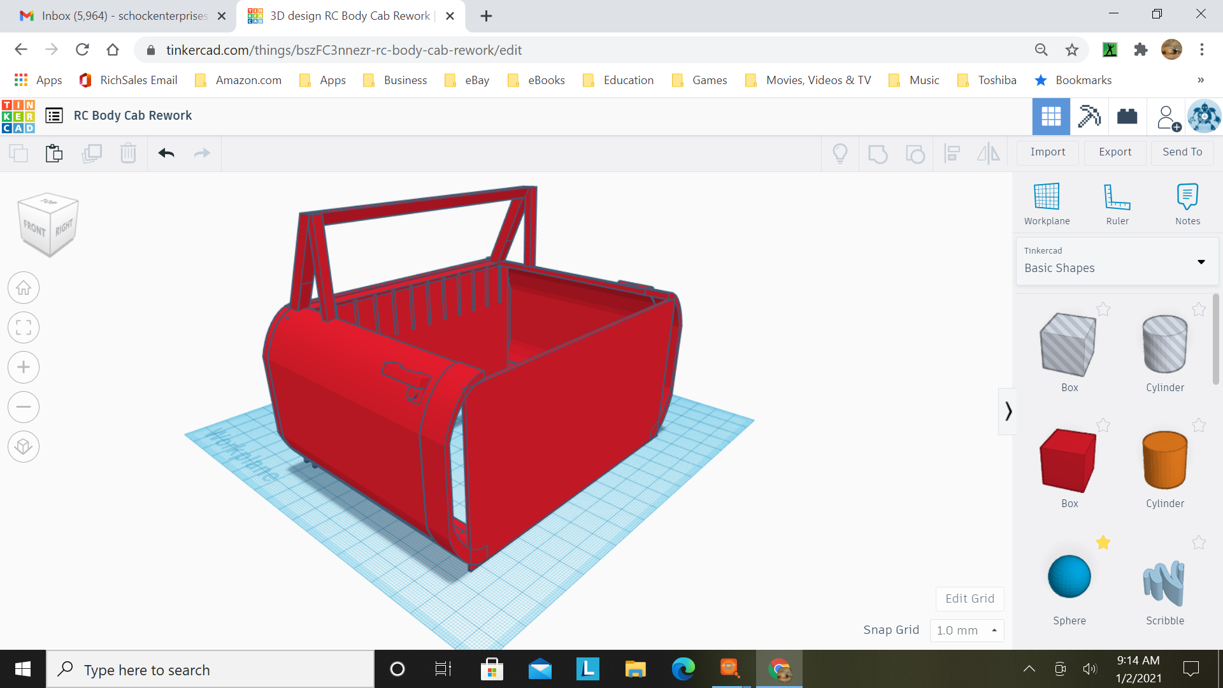
Task: Expand hidden bookmarks overflow chevron
Action: pyautogui.click(x=1201, y=80)
